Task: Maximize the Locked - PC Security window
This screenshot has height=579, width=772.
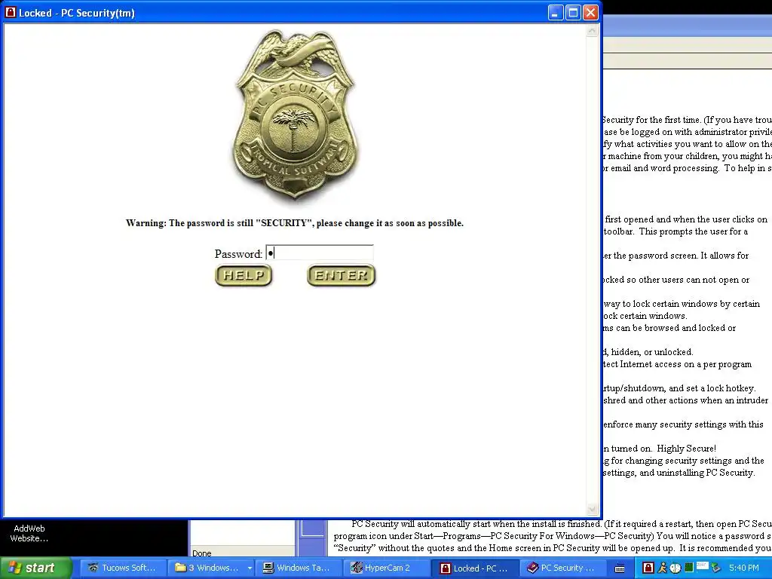Action: (x=573, y=13)
